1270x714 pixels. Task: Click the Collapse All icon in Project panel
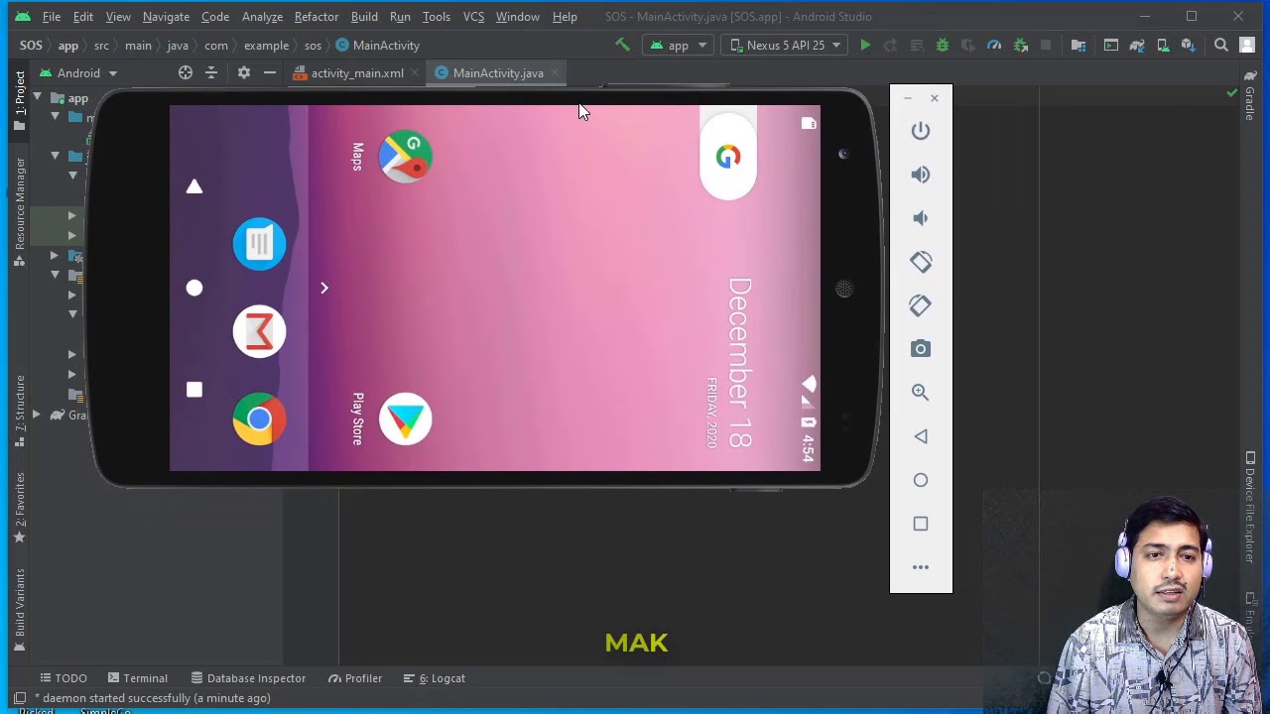(210, 72)
